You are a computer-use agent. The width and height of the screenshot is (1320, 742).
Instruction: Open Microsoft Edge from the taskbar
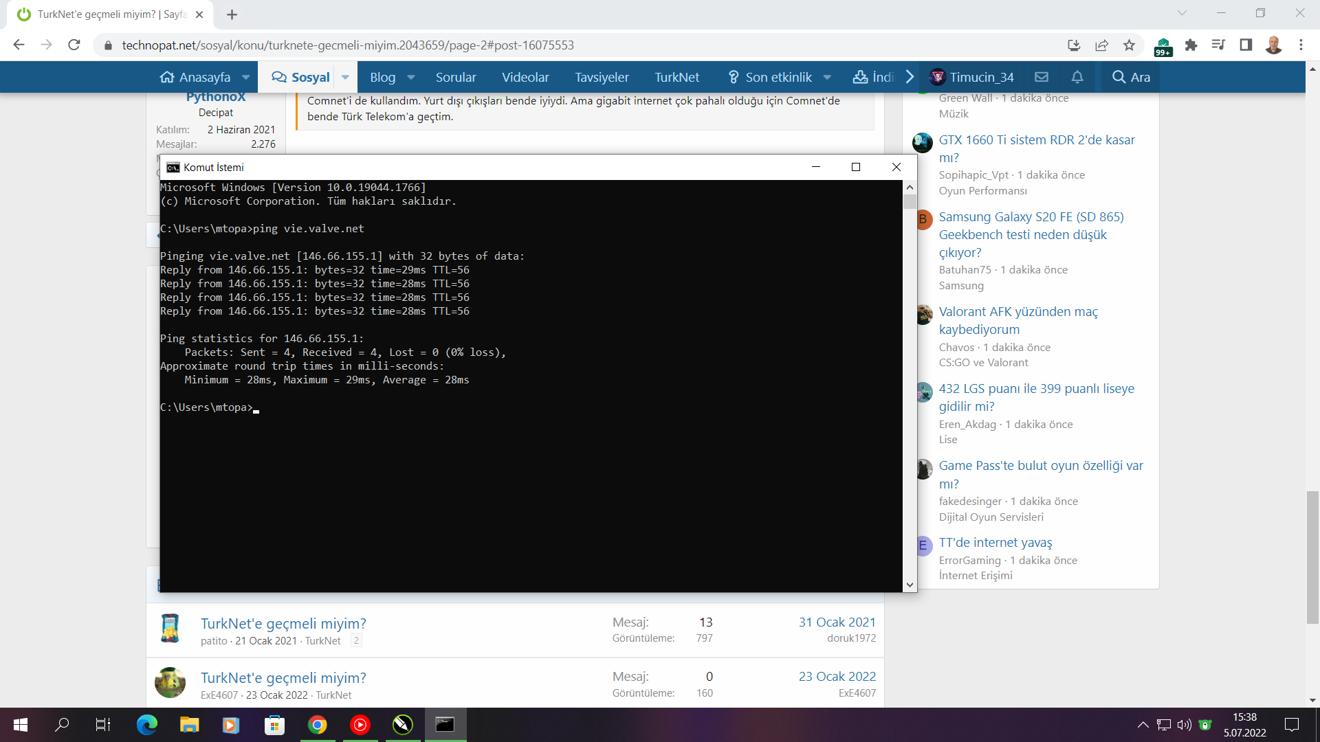pyautogui.click(x=146, y=725)
